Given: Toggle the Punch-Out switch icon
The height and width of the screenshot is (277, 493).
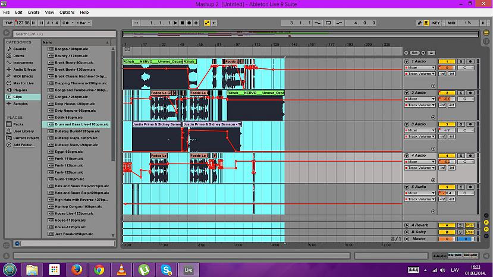Looking at the screenshot, I should [x=339, y=23].
